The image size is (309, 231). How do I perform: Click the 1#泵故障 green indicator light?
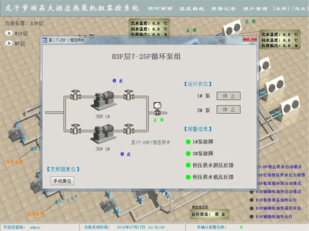pyautogui.click(x=188, y=142)
